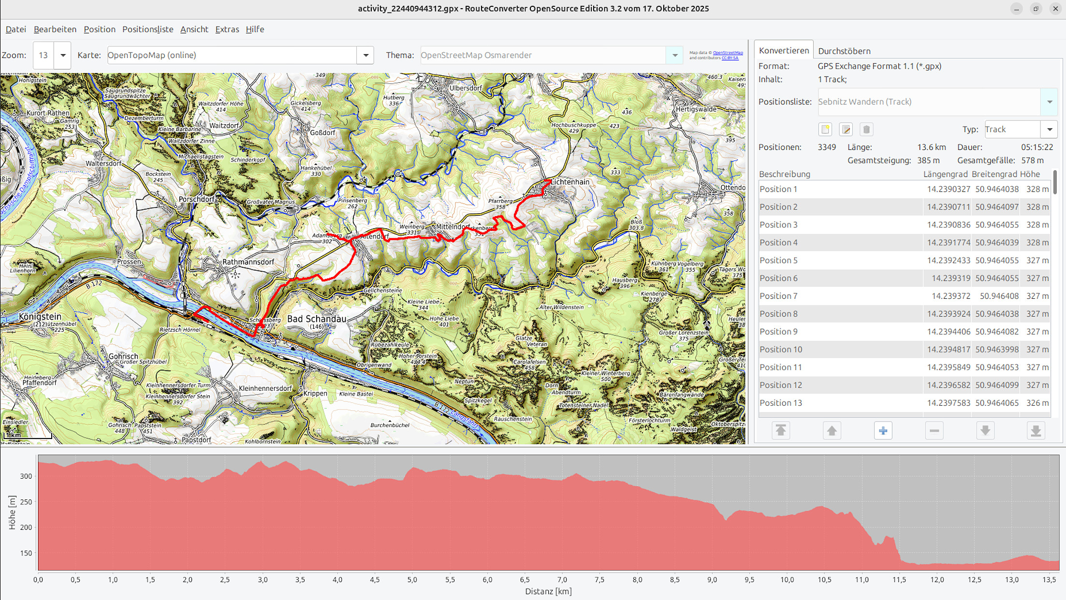The image size is (1066, 600).
Task: Click the move-to-bottom arrow button
Action: pos(1036,430)
